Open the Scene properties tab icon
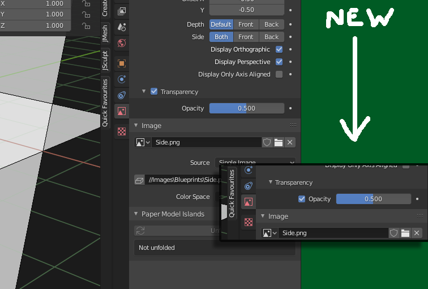Screen dimensions: 428x289 122,27
